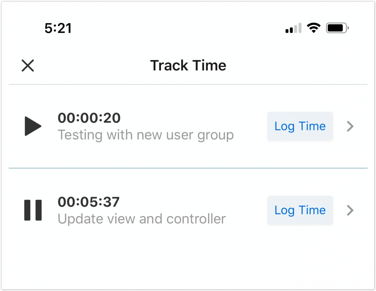The height and width of the screenshot is (291, 376).
Task: Tap the 00:05:37 elapsed time
Action: 89,202
